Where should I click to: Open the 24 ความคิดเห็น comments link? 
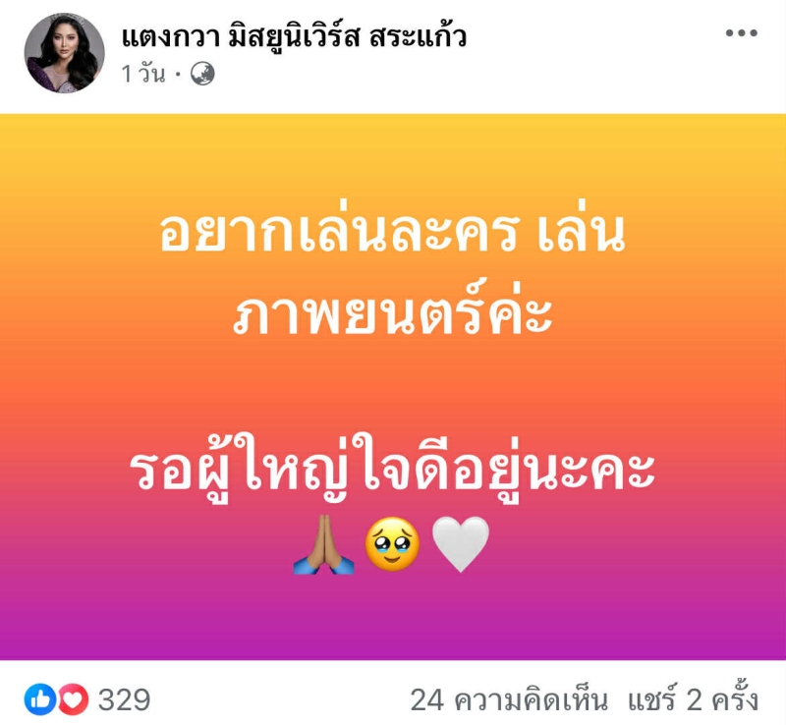pyautogui.click(x=509, y=699)
